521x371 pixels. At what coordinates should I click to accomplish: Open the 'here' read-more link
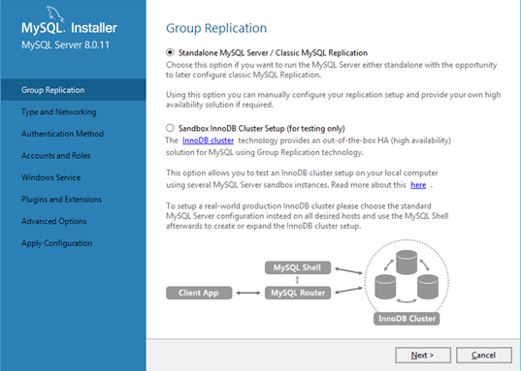pyautogui.click(x=418, y=185)
